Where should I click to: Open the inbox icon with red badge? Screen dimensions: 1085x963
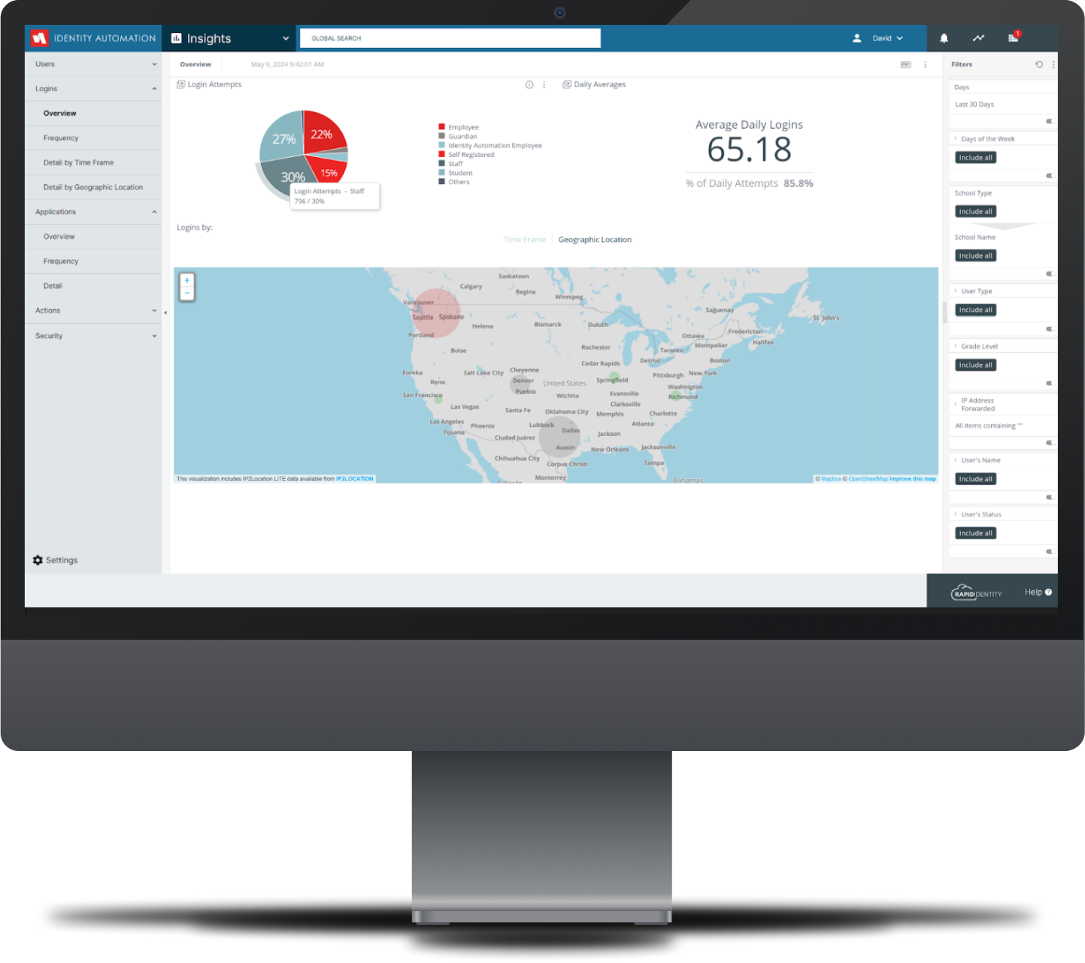1014,38
